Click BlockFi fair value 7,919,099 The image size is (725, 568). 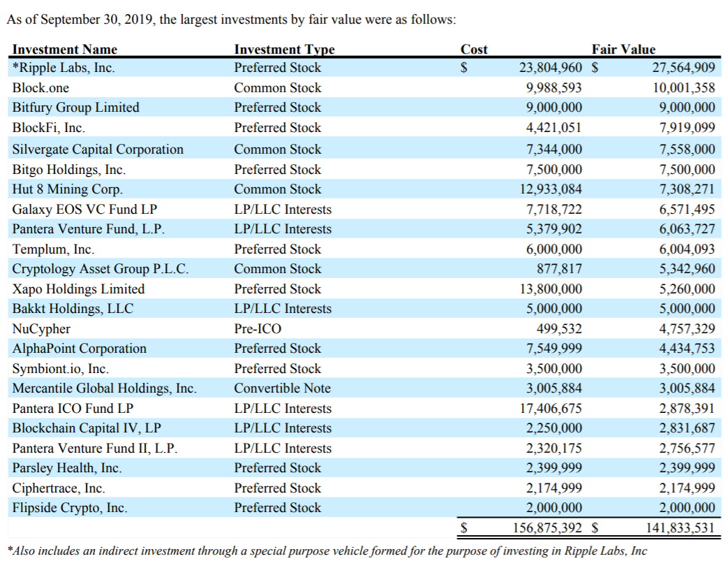tap(687, 128)
